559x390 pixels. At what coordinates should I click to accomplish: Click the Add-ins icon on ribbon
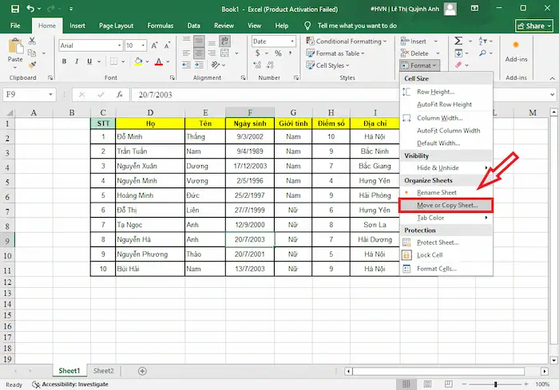tap(517, 48)
